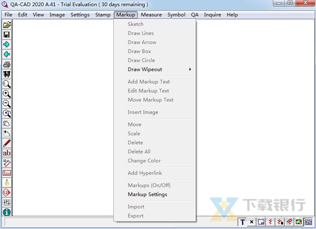Screen dimensions: 316x229
Task: Click the multicolor palette icon
Action: pyautogui.click(x=299, y=223)
